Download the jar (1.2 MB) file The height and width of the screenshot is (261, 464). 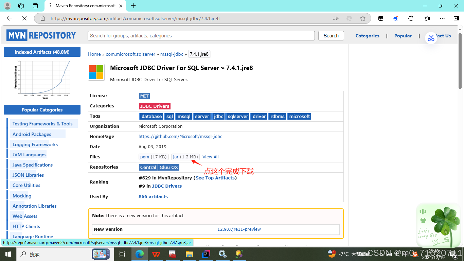[185, 157]
